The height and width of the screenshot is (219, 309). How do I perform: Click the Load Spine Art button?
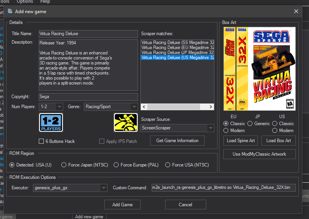[x=241, y=141]
